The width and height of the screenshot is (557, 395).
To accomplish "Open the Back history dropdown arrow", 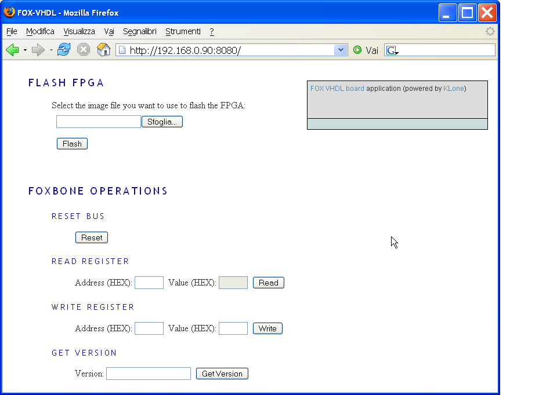I will coord(25,50).
